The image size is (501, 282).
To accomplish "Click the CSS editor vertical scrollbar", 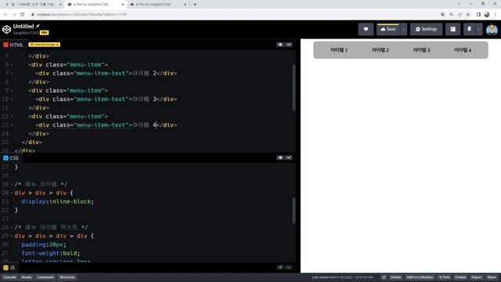I will click(x=294, y=211).
